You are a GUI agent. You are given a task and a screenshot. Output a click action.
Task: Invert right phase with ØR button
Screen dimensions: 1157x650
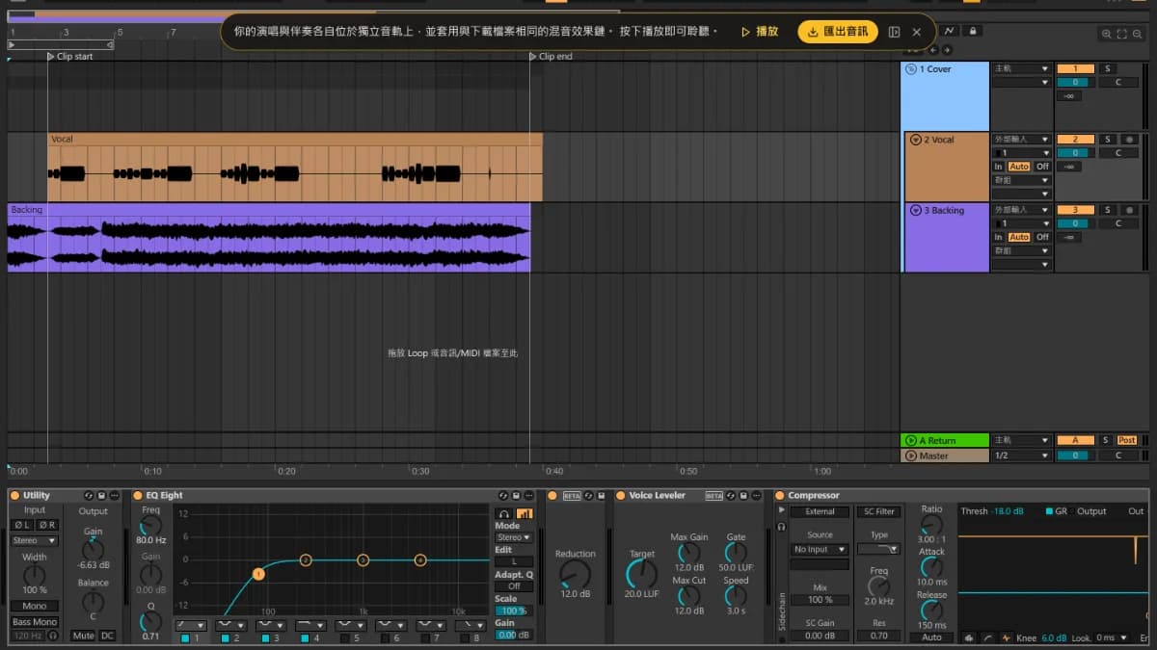[x=47, y=525]
